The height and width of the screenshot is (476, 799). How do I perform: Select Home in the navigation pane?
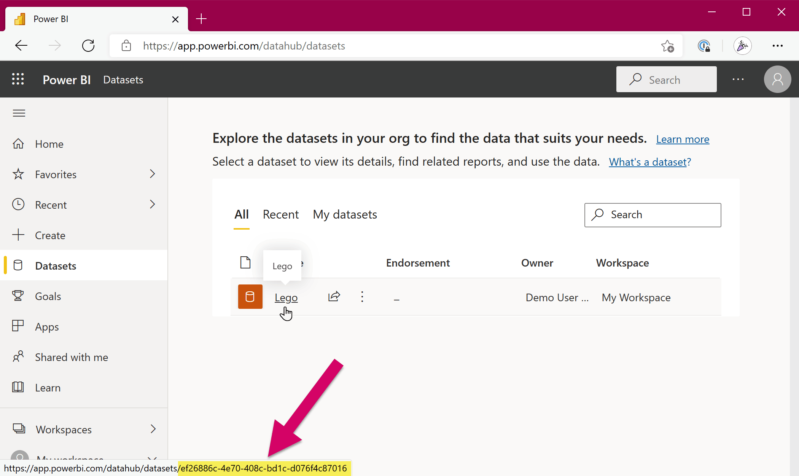tap(49, 144)
